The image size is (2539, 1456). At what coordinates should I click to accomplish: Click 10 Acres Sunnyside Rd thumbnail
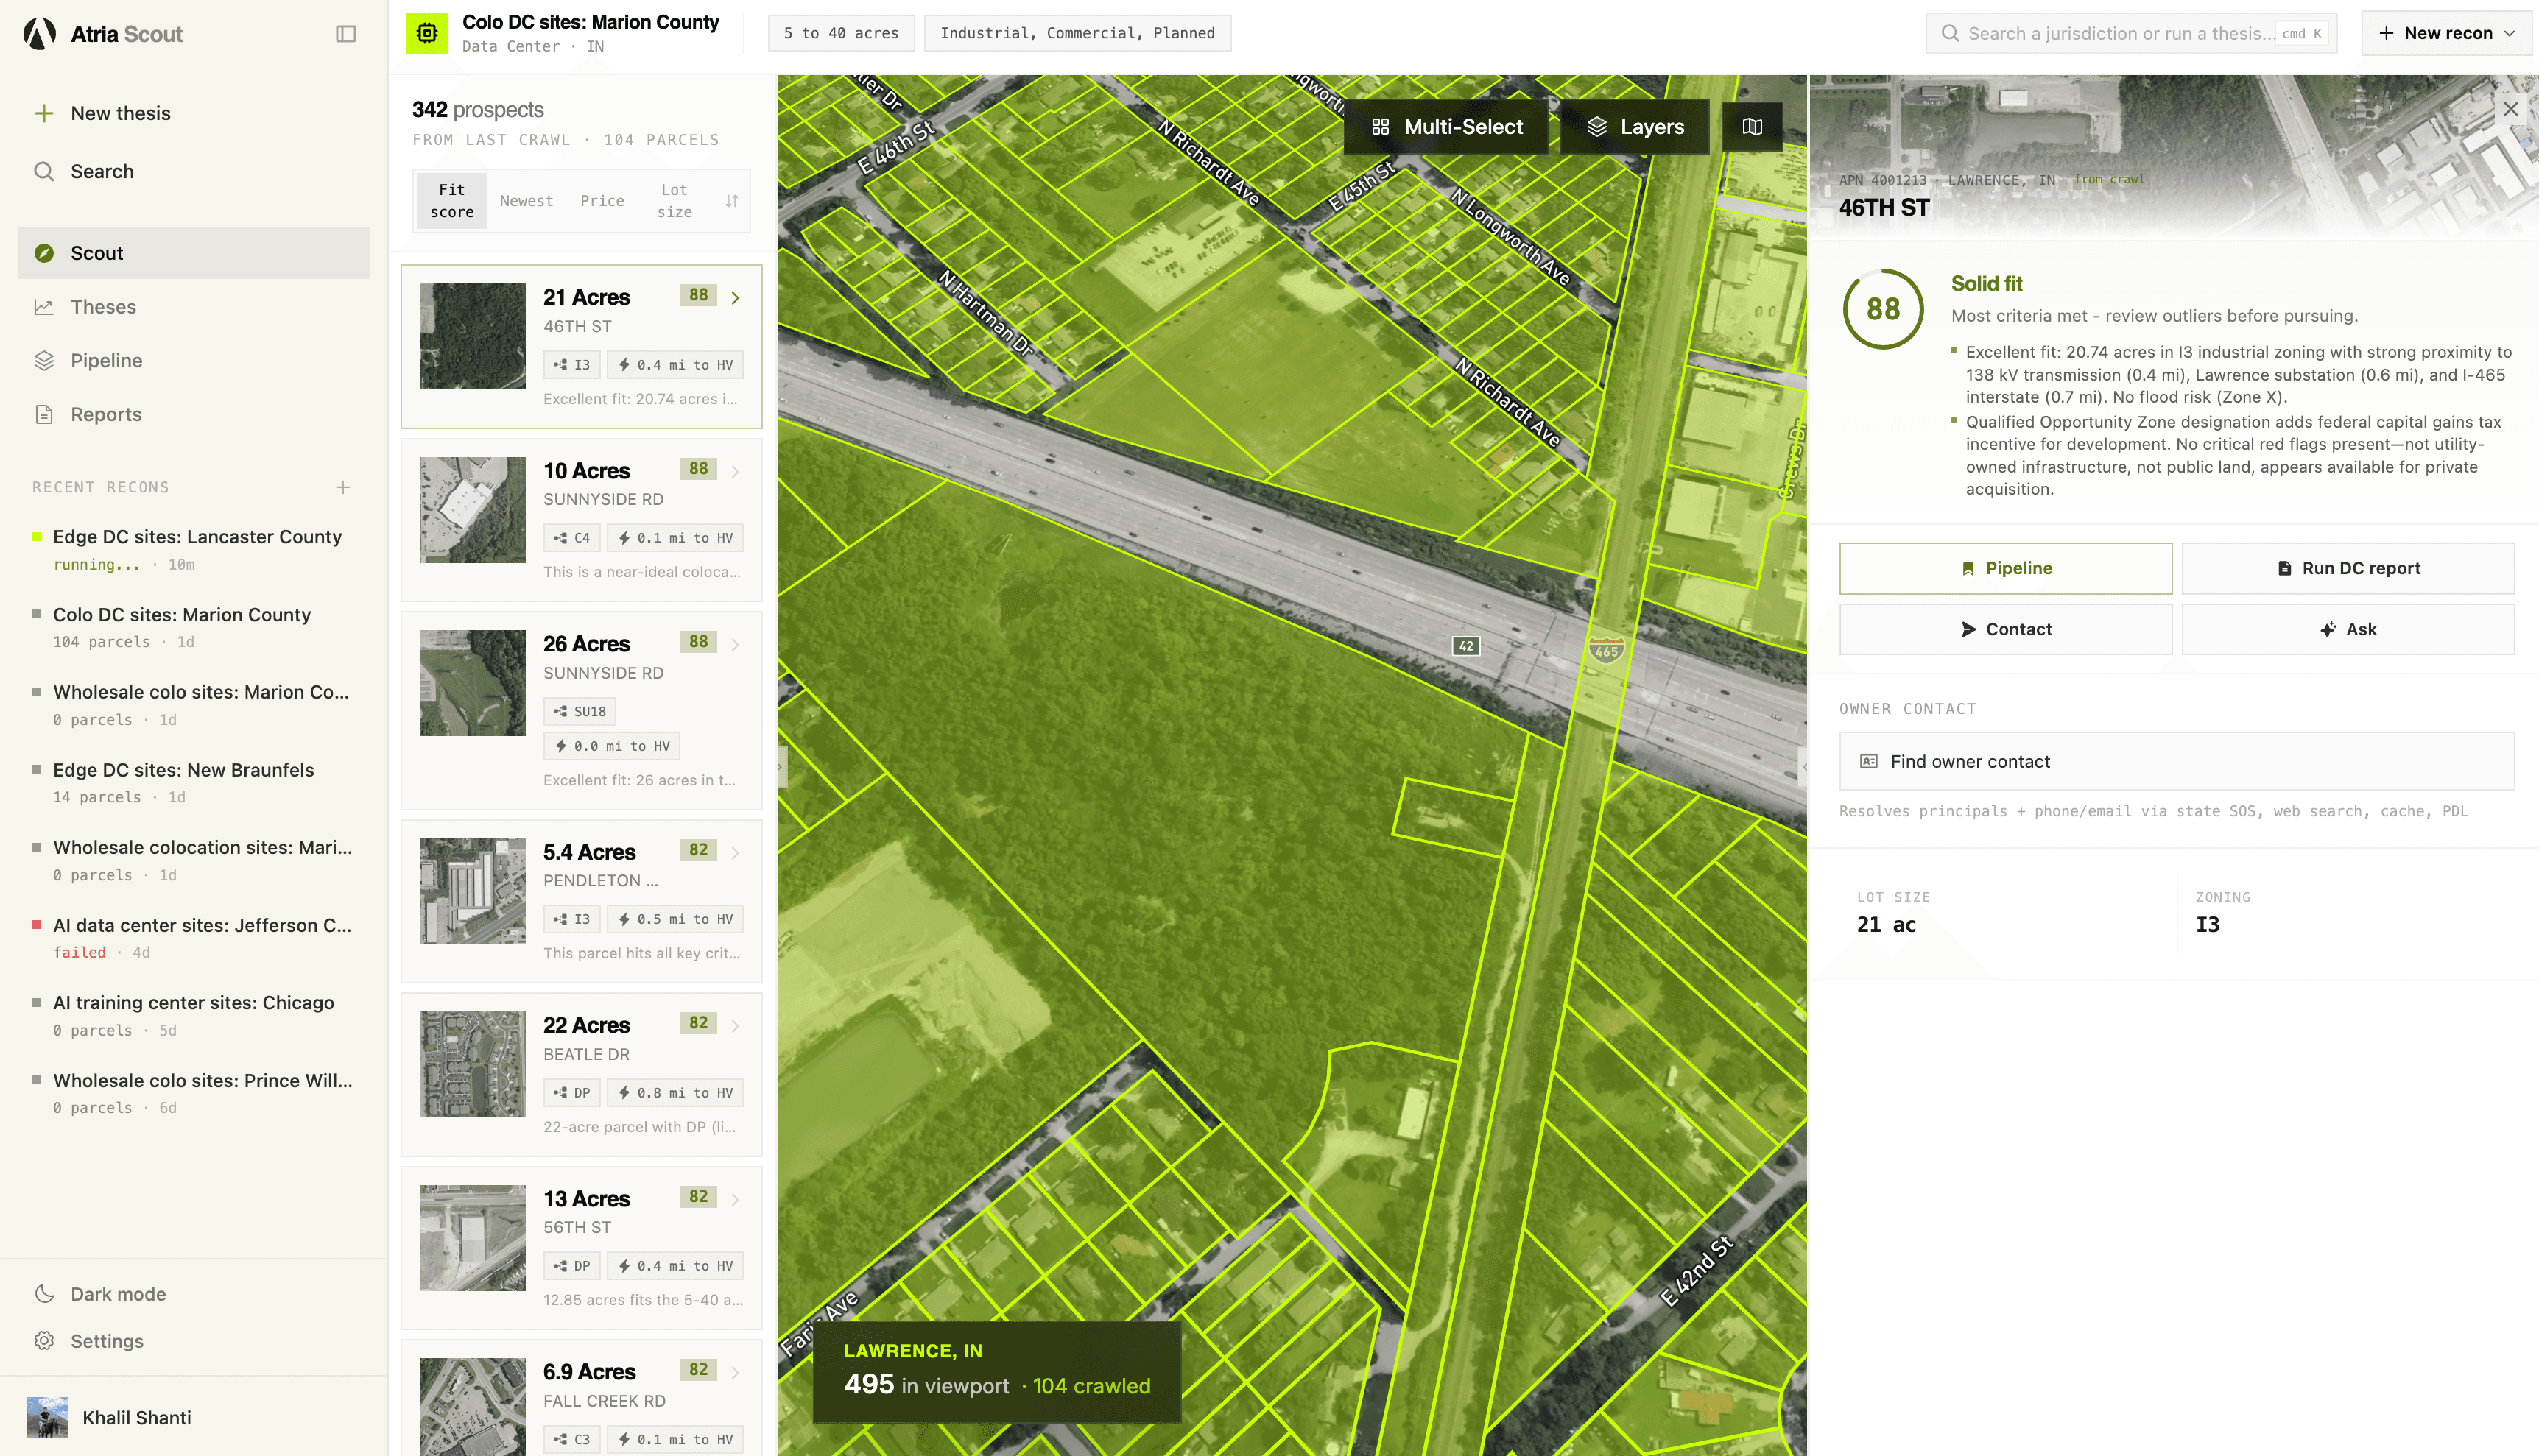(x=472, y=510)
